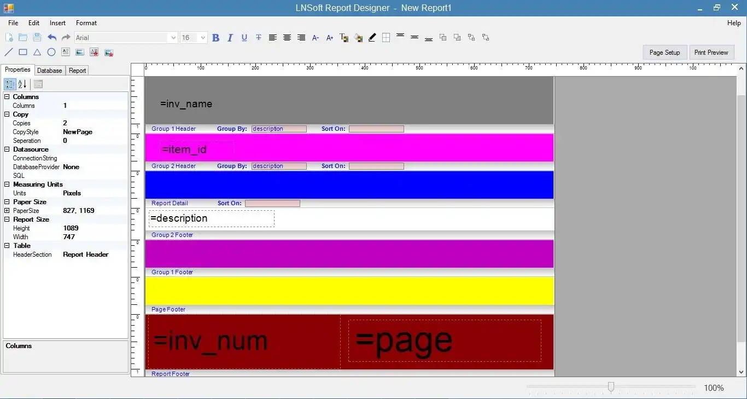Select the line drawing tool
747x399 pixels.
click(x=9, y=53)
